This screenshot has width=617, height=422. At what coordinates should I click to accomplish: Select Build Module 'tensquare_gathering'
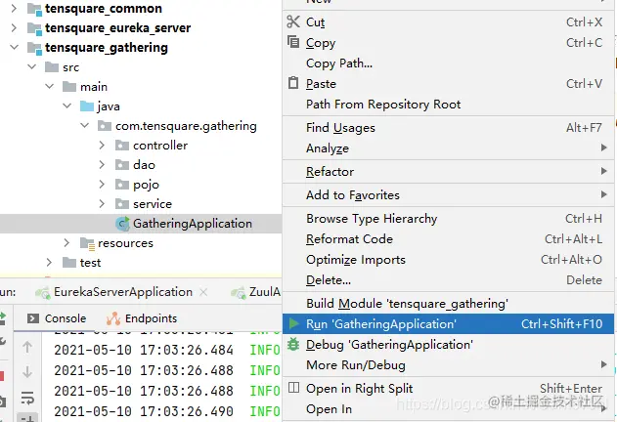(448, 303)
